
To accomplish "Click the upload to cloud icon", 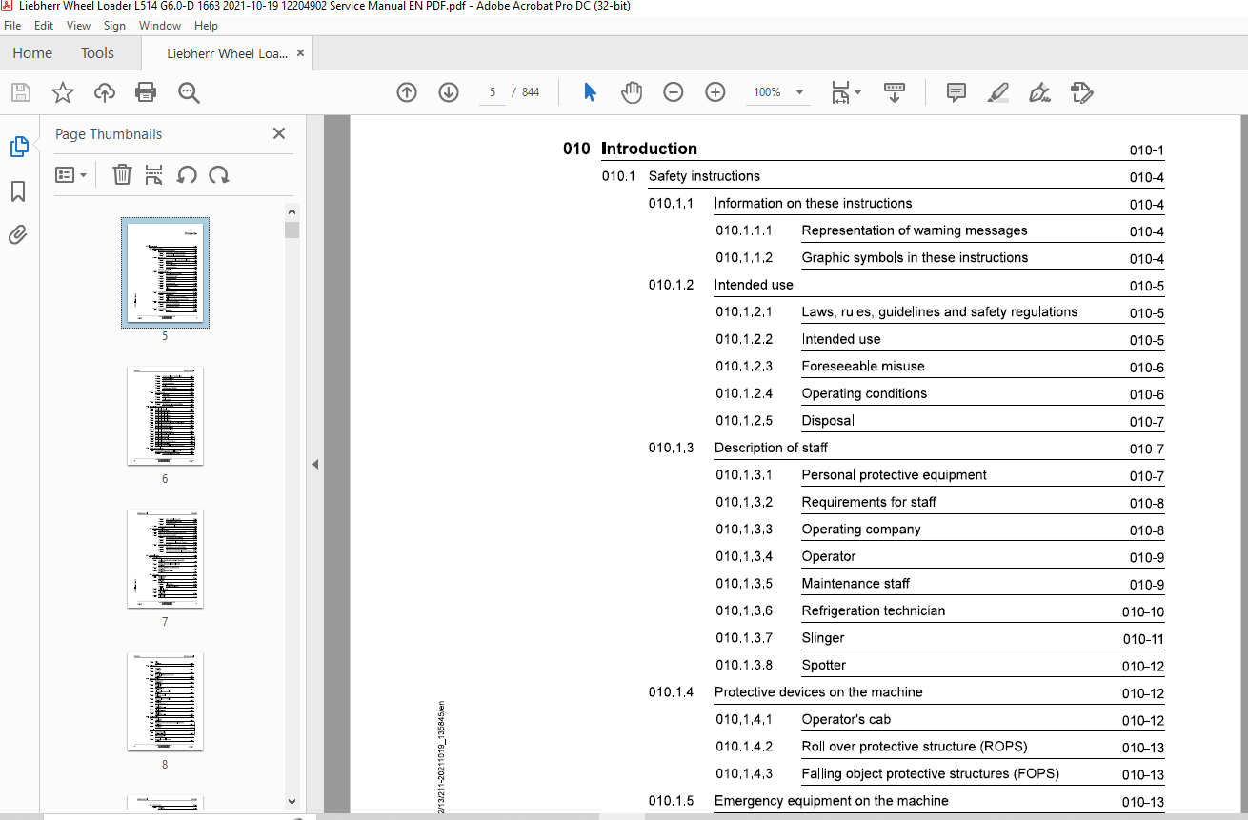I will pyautogui.click(x=105, y=92).
